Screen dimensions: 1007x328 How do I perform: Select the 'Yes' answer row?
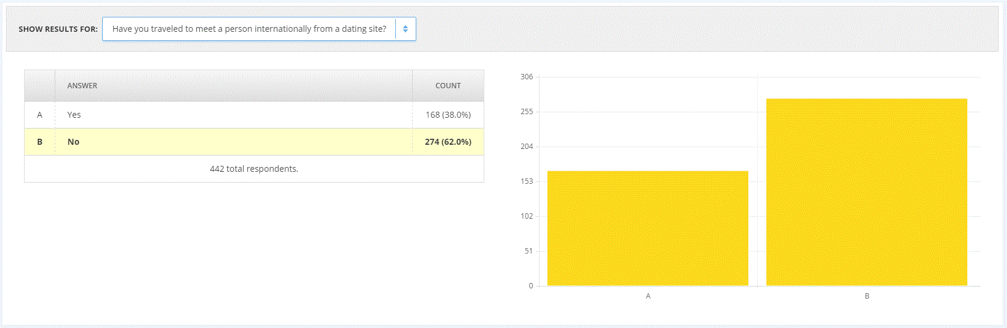pos(254,115)
